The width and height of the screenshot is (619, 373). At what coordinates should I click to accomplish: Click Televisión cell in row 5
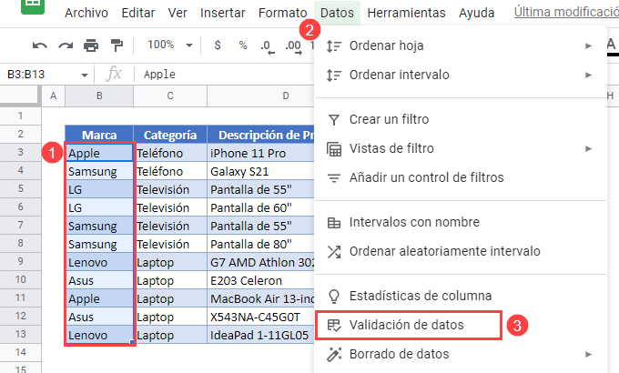[x=170, y=189]
